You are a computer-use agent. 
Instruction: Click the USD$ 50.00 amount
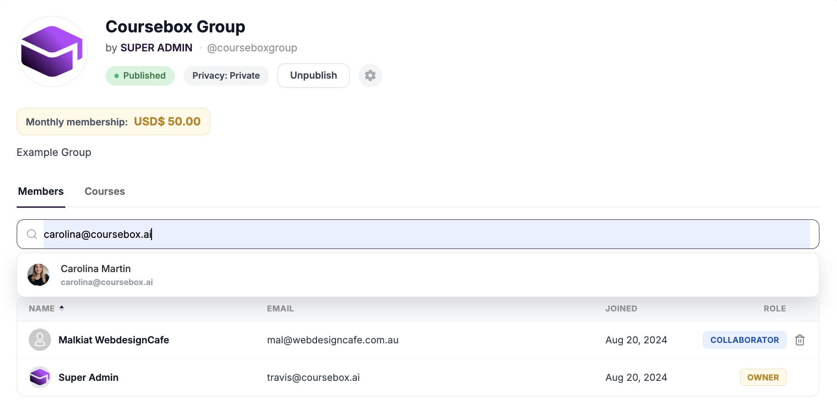(x=167, y=122)
